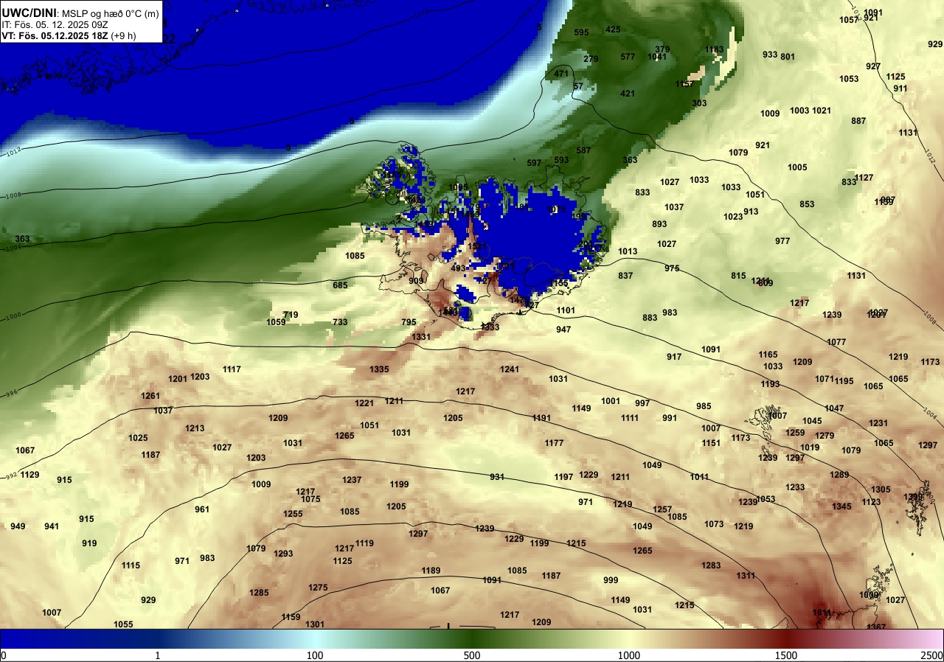Click the 1059 height value
Image resolution: width=944 pixels, height=662 pixels.
click(x=276, y=322)
